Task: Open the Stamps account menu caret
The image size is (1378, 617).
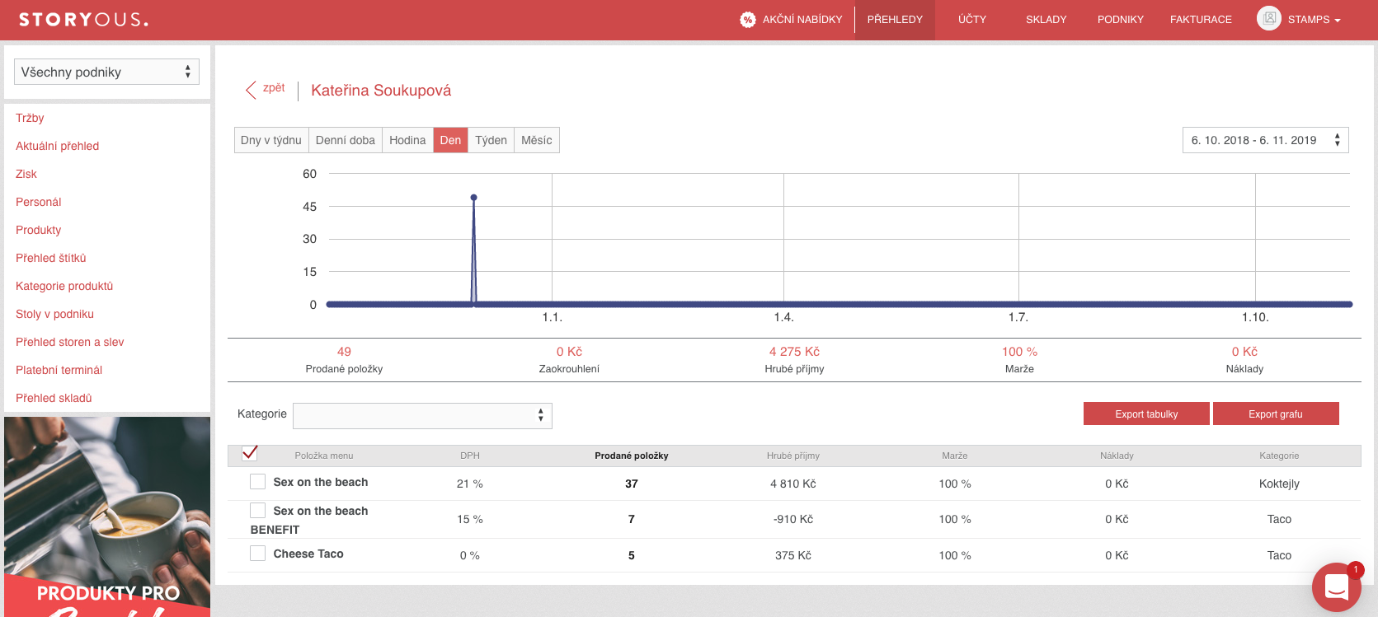Action: tap(1338, 21)
